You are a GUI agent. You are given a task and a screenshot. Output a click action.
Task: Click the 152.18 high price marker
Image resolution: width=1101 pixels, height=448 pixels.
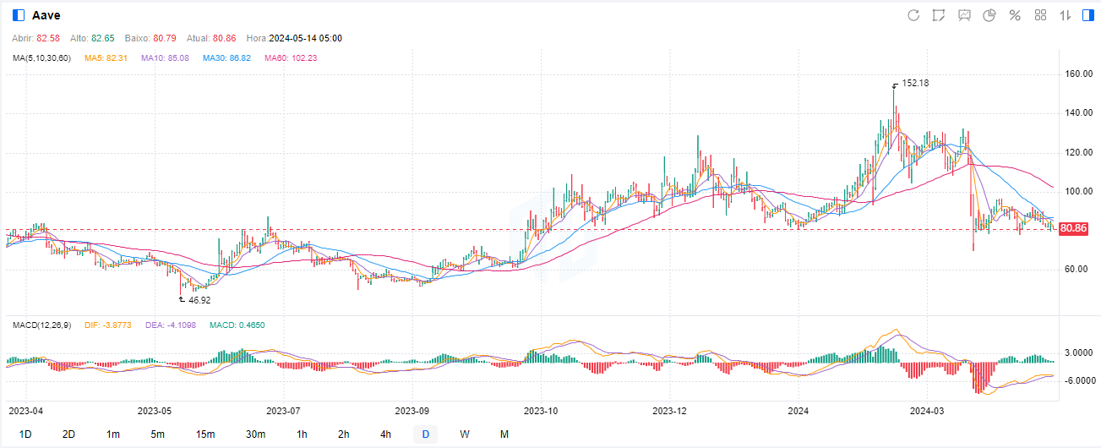pos(914,83)
